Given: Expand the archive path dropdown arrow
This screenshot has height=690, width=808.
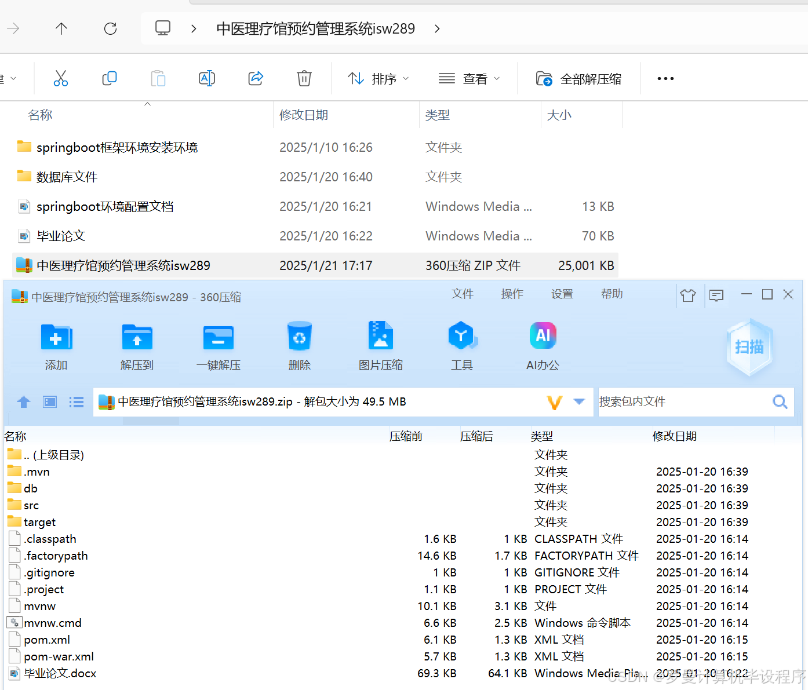Looking at the screenshot, I should [579, 401].
